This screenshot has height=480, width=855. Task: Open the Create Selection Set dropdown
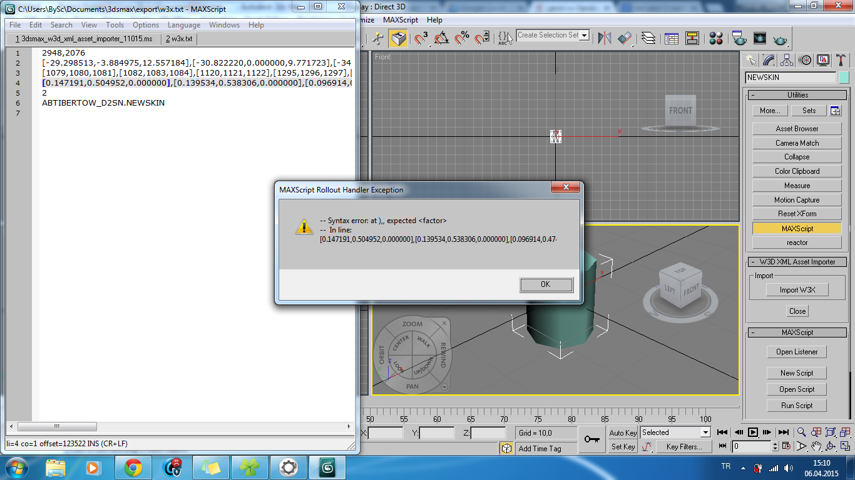point(585,36)
